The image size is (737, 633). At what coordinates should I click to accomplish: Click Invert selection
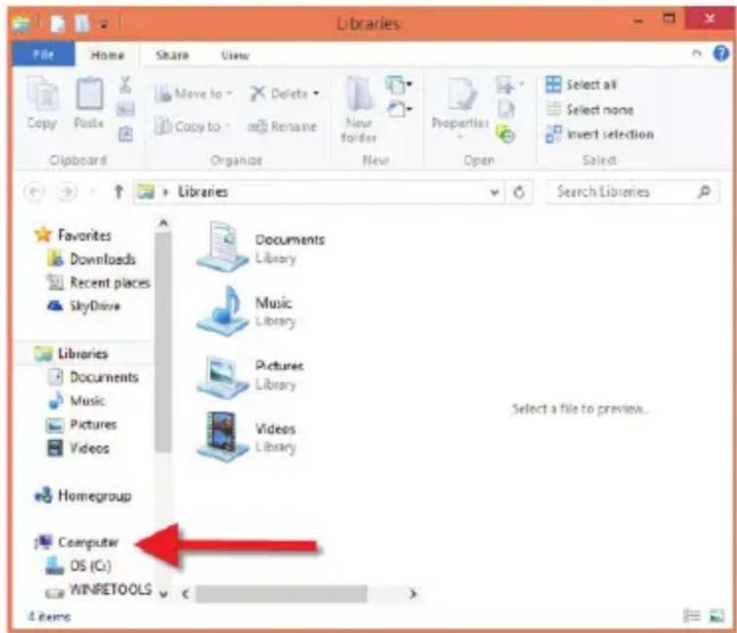point(600,134)
